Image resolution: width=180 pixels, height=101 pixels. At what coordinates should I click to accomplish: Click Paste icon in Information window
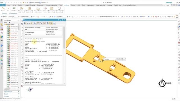click(38, 23)
